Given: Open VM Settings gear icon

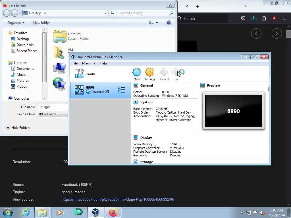Looking at the screenshot, I should (x=149, y=74).
